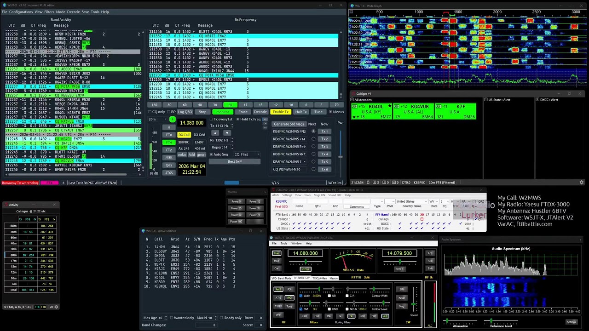
Task: Click the Enable Tx button
Action: click(281, 112)
